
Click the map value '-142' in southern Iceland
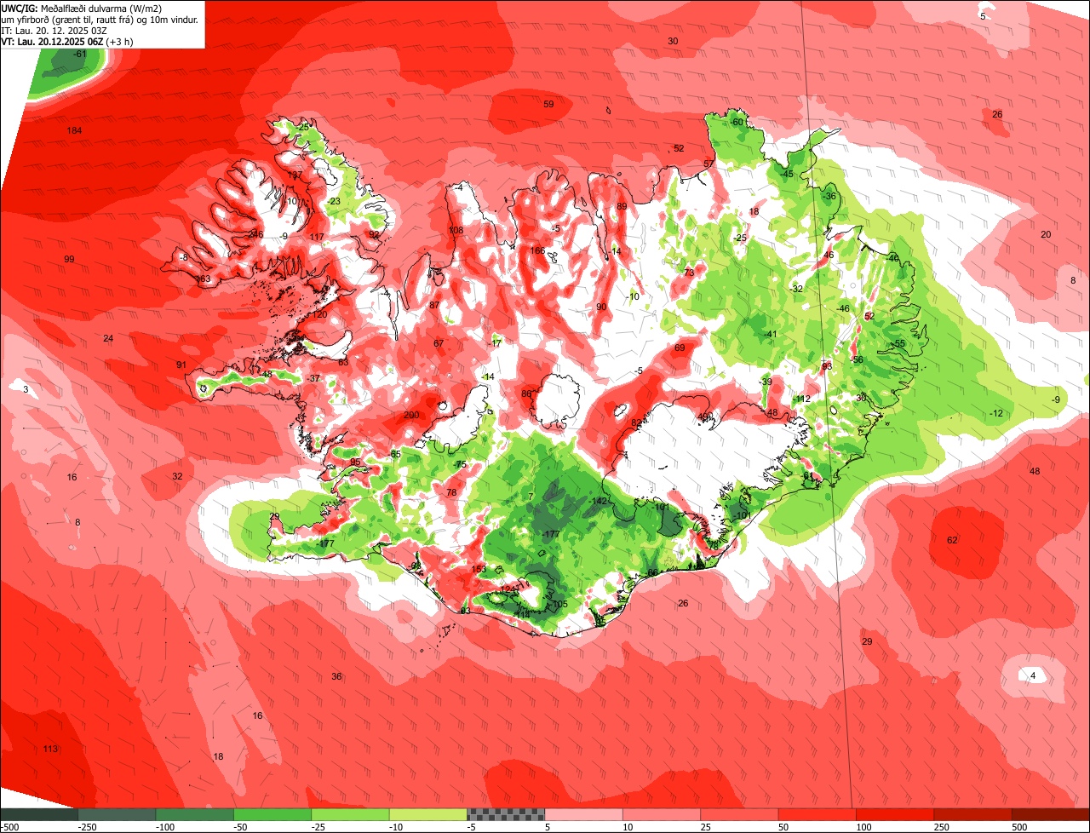(x=599, y=501)
